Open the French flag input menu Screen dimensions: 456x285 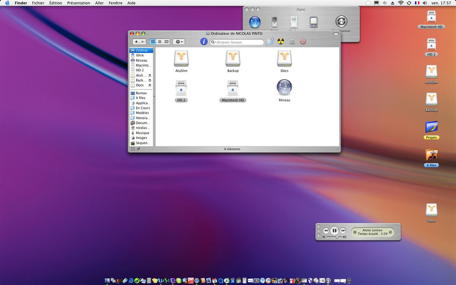(x=417, y=3)
